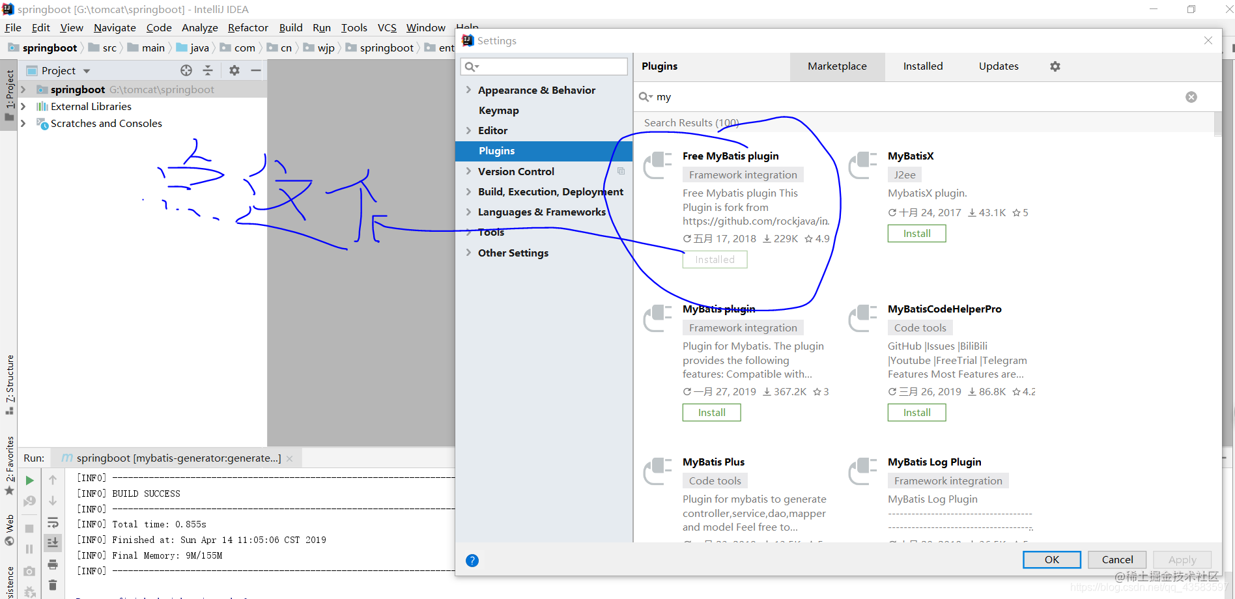Screen dimensions: 1235x599
Task: Collapse all in Project panel
Action: [208, 70]
